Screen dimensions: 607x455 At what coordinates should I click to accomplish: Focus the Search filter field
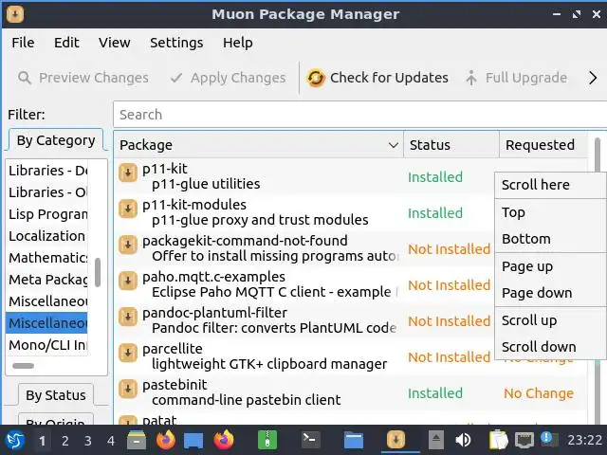[360, 115]
